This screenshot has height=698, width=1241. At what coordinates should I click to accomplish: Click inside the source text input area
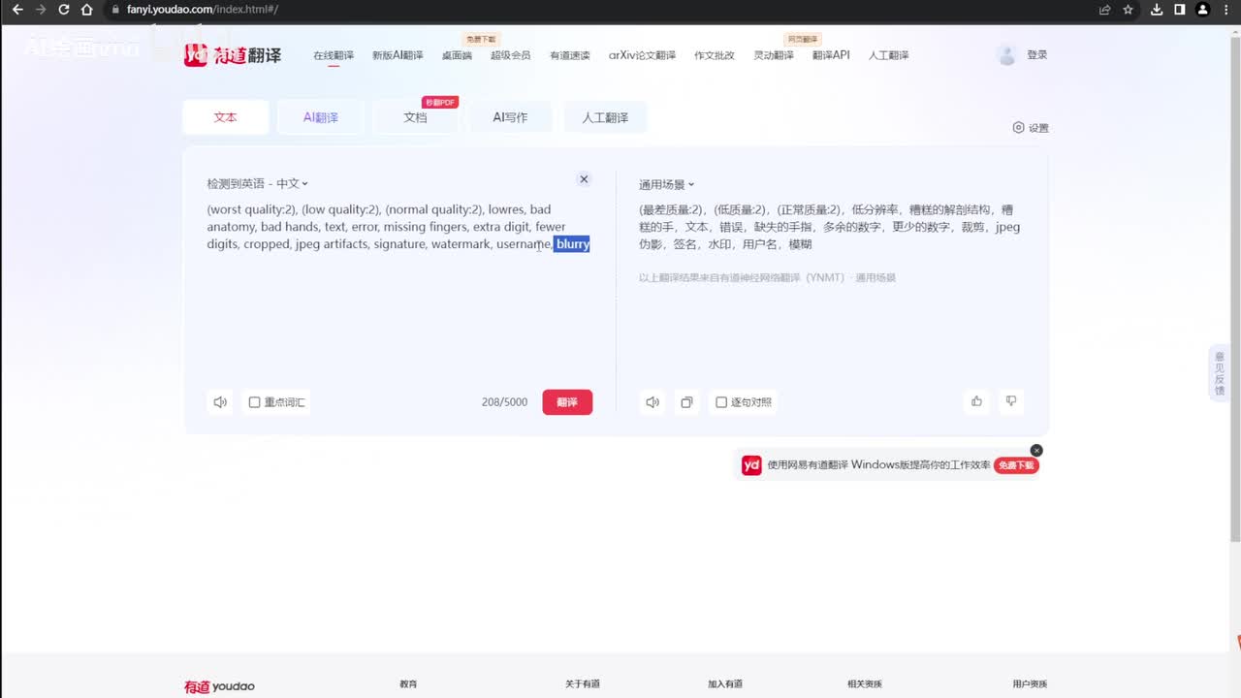pyautogui.click(x=398, y=310)
